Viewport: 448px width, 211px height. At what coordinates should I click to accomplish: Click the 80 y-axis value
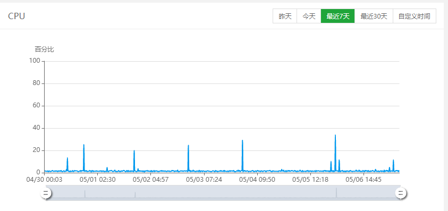click(36, 83)
